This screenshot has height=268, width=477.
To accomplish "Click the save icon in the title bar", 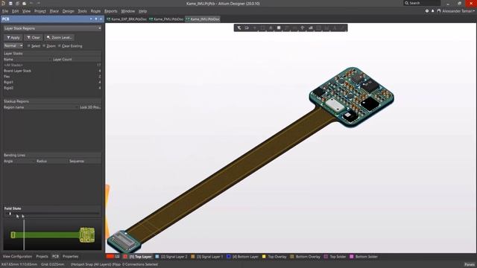I will [10, 3].
